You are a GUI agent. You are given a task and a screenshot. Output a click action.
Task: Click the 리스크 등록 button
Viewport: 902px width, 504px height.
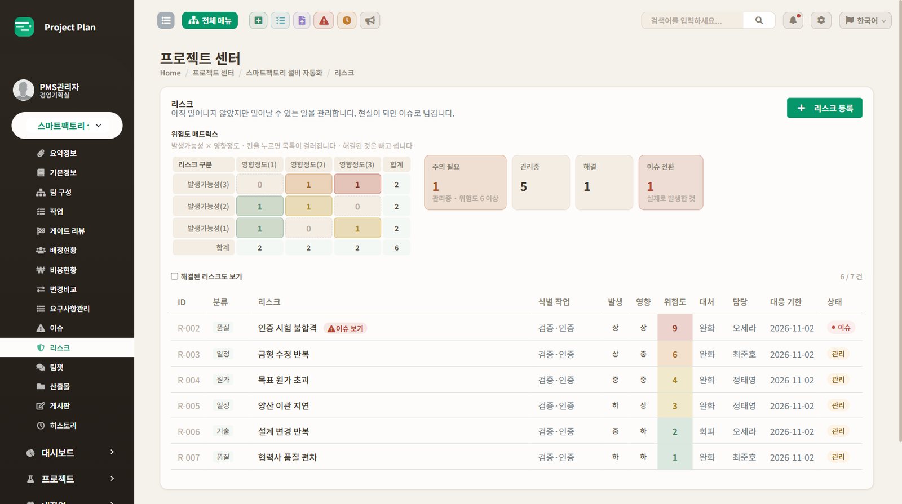point(825,108)
